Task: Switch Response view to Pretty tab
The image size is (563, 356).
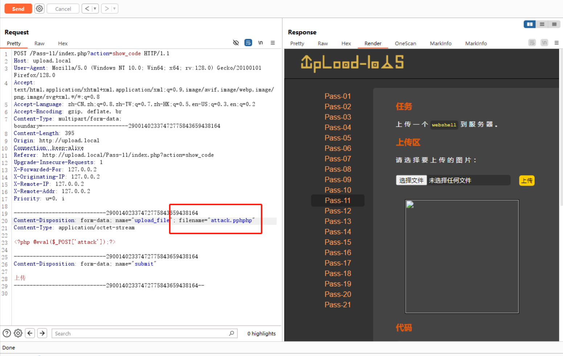Action: 297,44
